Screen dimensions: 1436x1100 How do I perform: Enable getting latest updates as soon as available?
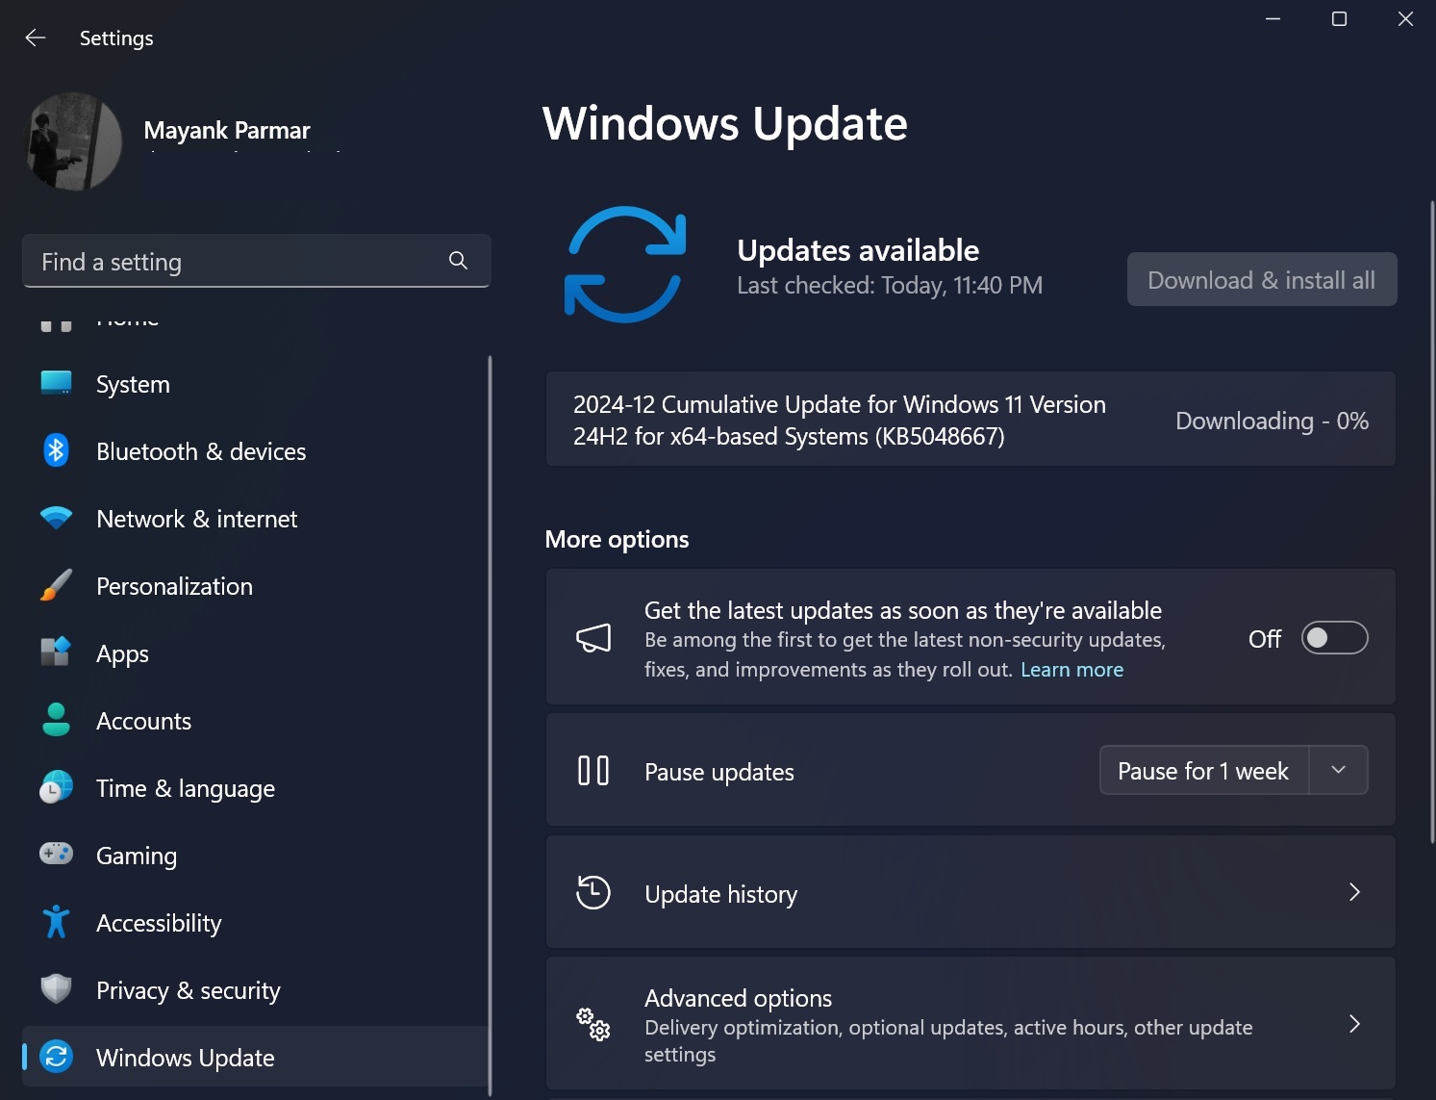1334,637
